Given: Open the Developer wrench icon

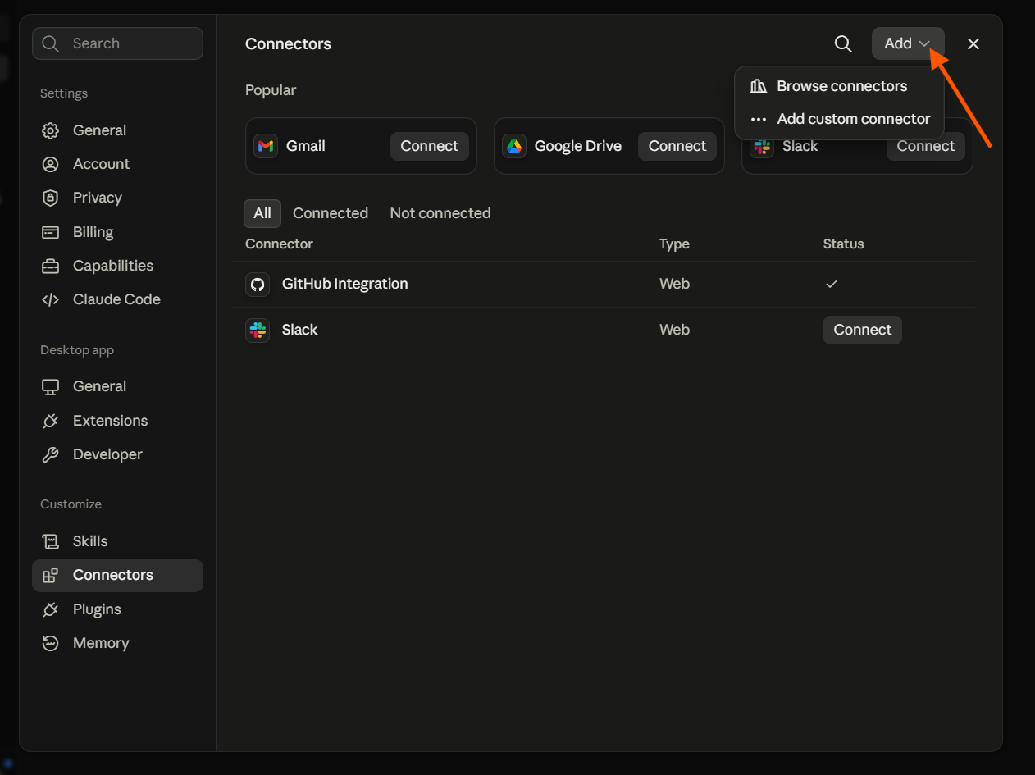Looking at the screenshot, I should (x=50, y=454).
